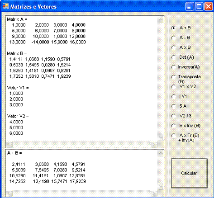The image size is (214, 198).
Task: Click the up arrow of upper pane scrollbar
Action: (x=161, y=19)
